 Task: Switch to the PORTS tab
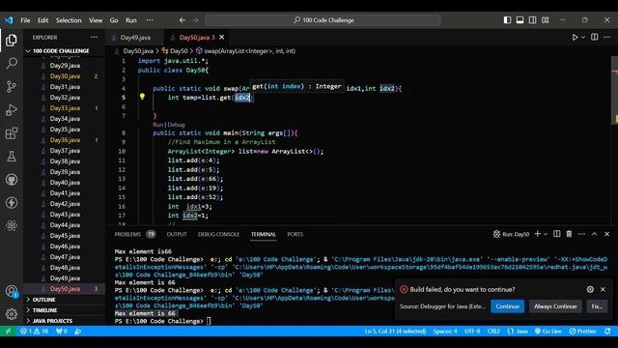point(295,234)
